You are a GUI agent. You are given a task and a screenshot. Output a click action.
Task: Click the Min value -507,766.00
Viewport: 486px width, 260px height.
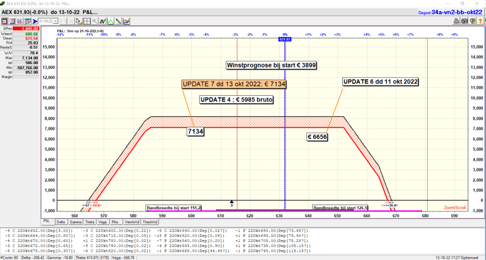[26, 68]
